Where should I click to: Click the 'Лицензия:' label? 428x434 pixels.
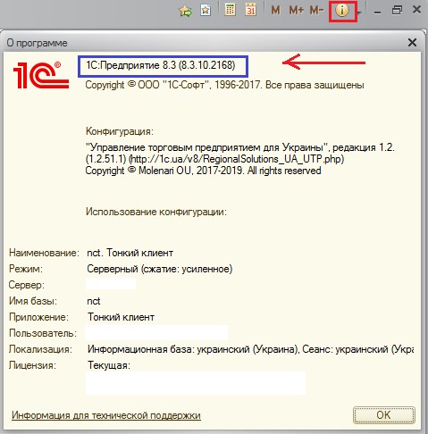(x=32, y=365)
